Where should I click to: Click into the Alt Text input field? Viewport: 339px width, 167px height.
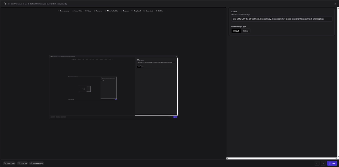pos(282,19)
